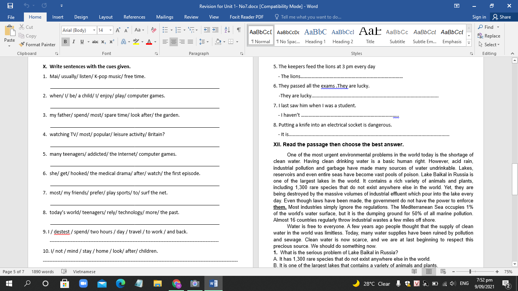The image size is (518, 291).
Task: Open the font name dropdown Arial (Body)
Action: point(94,30)
